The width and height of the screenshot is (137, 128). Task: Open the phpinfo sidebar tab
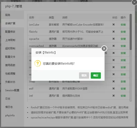click(x=12, y=115)
